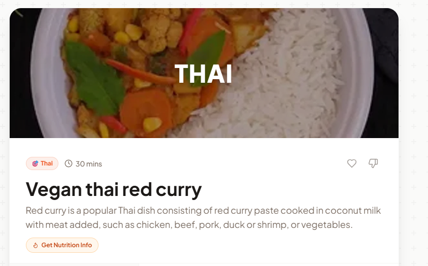Click the flame icon in nutrition button

point(36,245)
